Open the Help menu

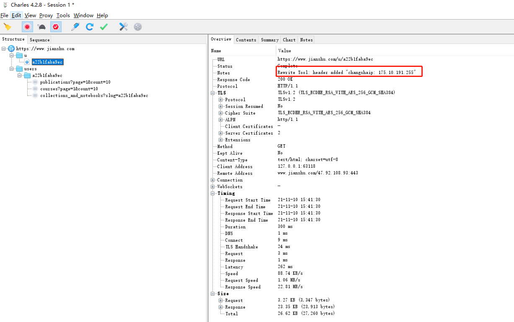coord(102,15)
